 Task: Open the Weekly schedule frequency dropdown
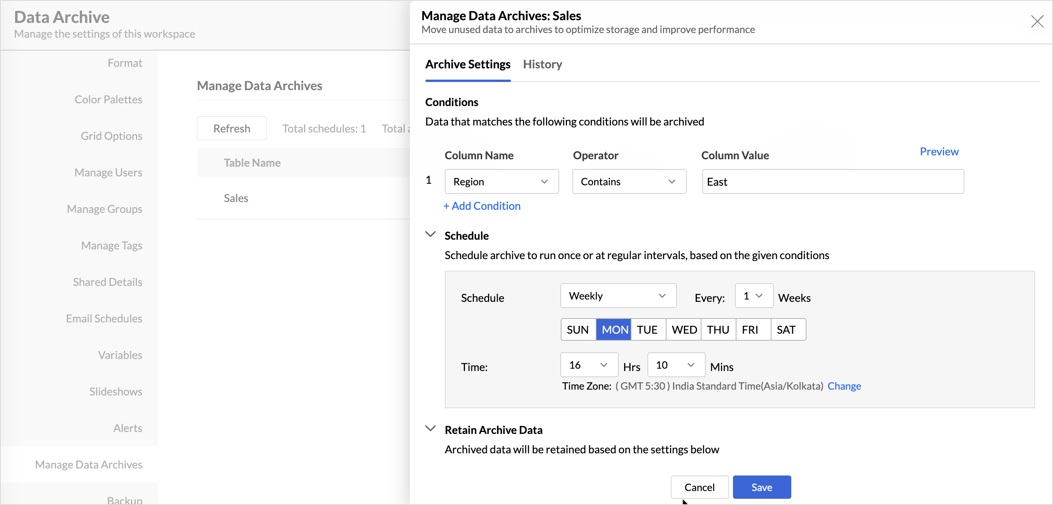pyautogui.click(x=617, y=296)
